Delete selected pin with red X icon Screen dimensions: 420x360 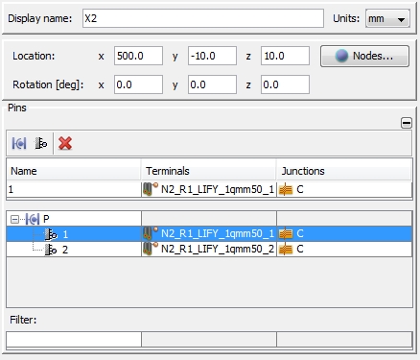pos(65,143)
